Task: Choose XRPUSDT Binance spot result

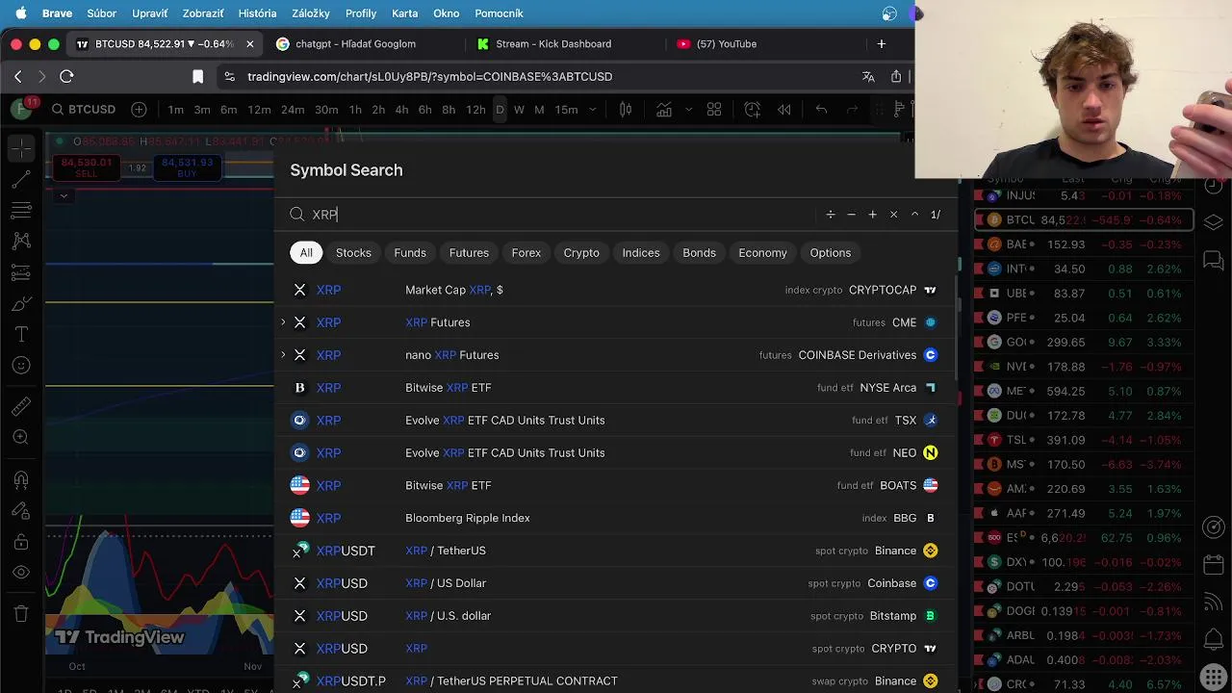Action: point(616,551)
